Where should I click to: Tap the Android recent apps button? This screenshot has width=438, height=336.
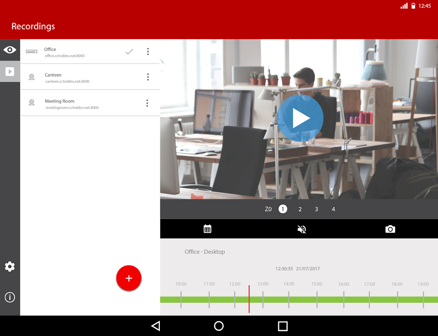pyautogui.click(x=283, y=326)
